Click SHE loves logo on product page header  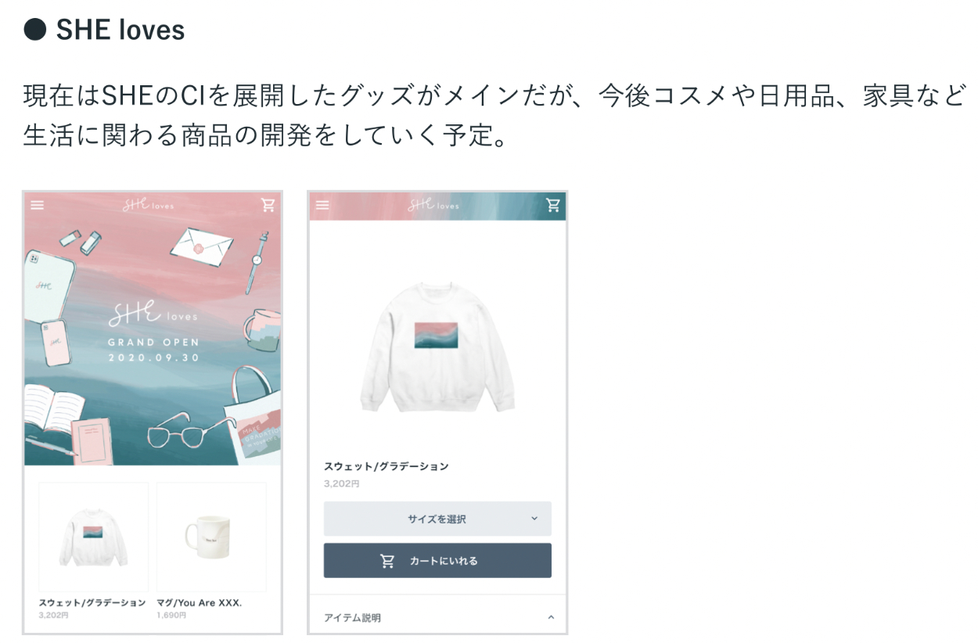tap(433, 205)
